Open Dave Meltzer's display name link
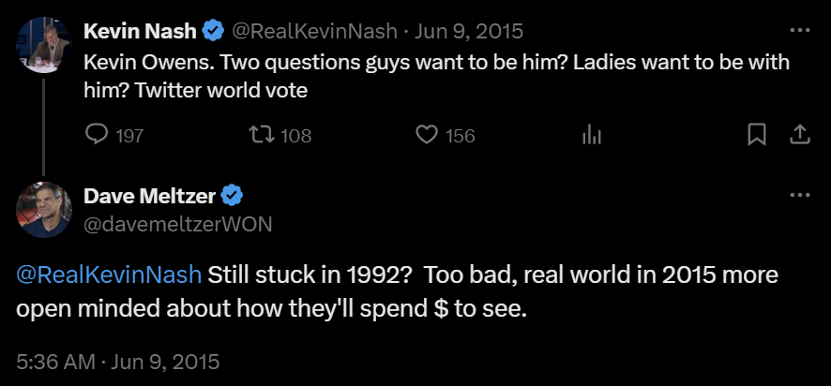This screenshot has width=831, height=386. (x=150, y=196)
